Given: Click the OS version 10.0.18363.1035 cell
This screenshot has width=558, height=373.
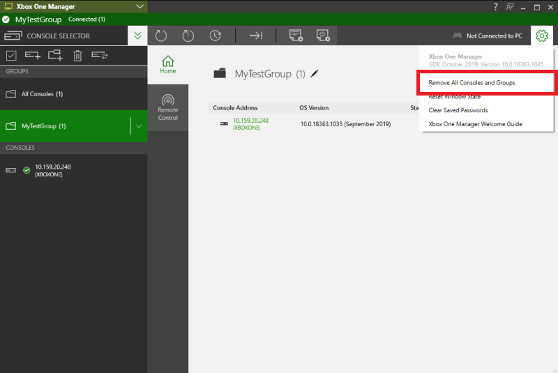Looking at the screenshot, I should (345, 124).
